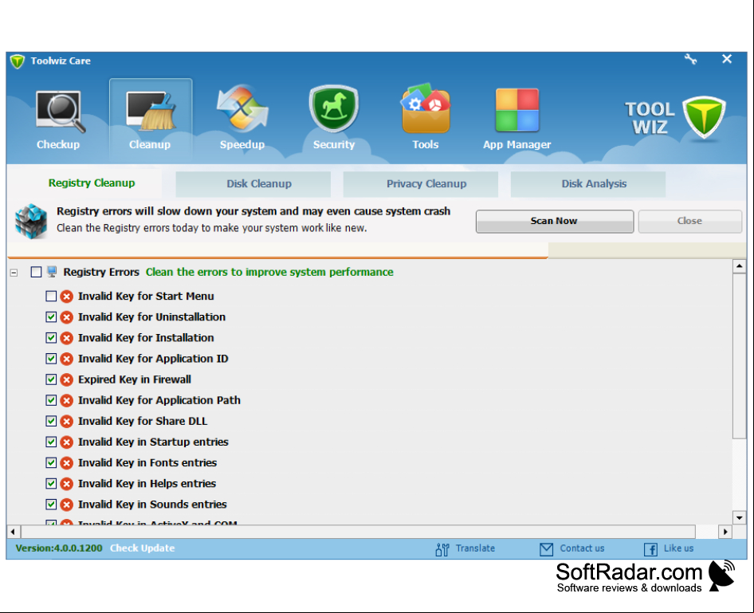Click 'Version:4.0.0.1200' in status bar
Image resolution: width=754 pixels, height=613 pixels.
tap(59, 548)
